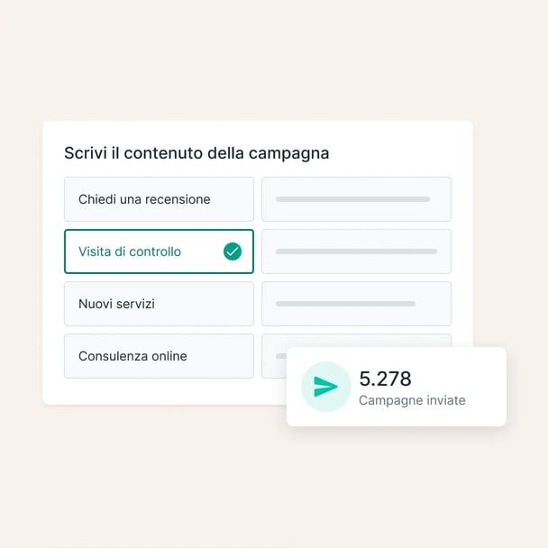
Task: Select the "Chiedi una recensione" option
Action: tap(159, 199)
